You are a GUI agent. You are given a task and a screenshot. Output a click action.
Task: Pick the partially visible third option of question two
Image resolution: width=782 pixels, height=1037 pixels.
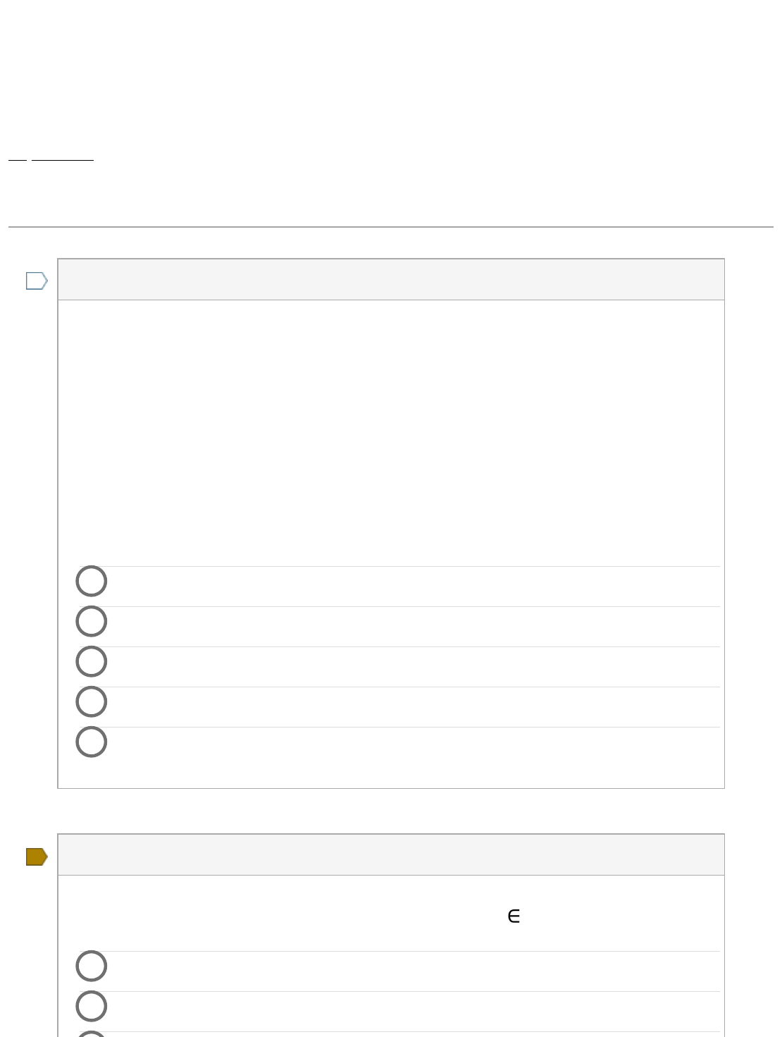click(92, 1034)
